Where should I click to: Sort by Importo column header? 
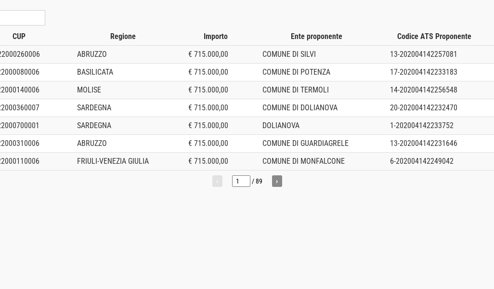pyautogui.click(x=215, y=37)
